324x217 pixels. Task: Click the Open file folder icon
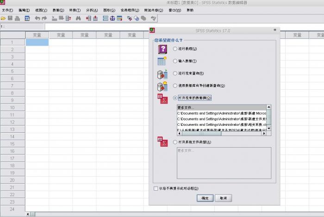pyautogui.click(x=3, y=18)
